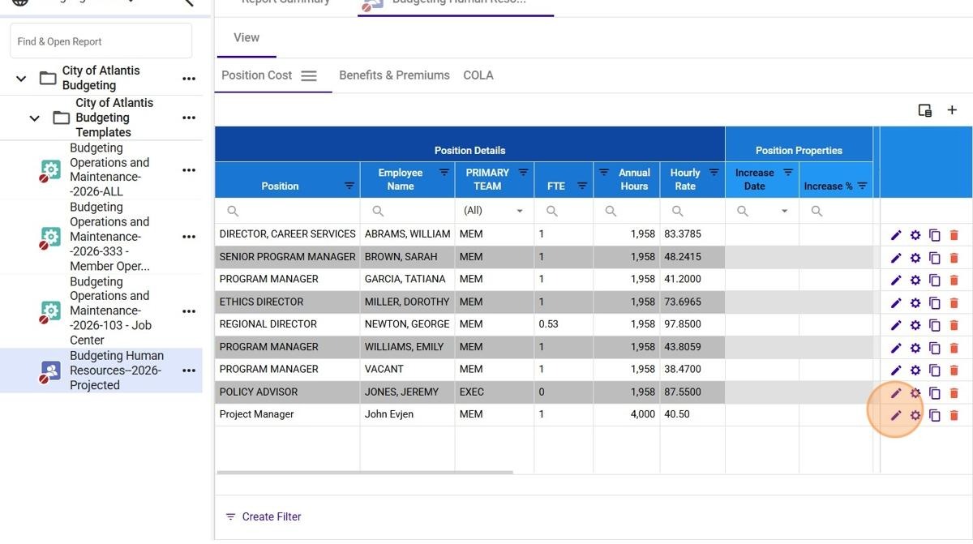Open settings gear for John Evjen row
This screenshot has height=544, width=973.
tap(915, 415)
